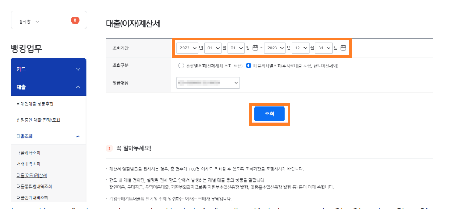Go to 거래내역조회 in the sidebar
The width and height of the screenshot is (463, 209).
(x=28, y=164)
